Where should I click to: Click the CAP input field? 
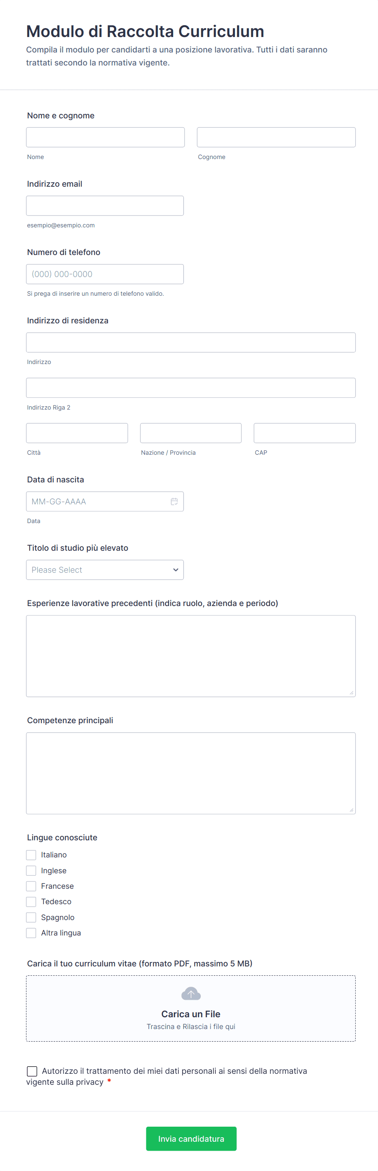[x=304, y=433]
